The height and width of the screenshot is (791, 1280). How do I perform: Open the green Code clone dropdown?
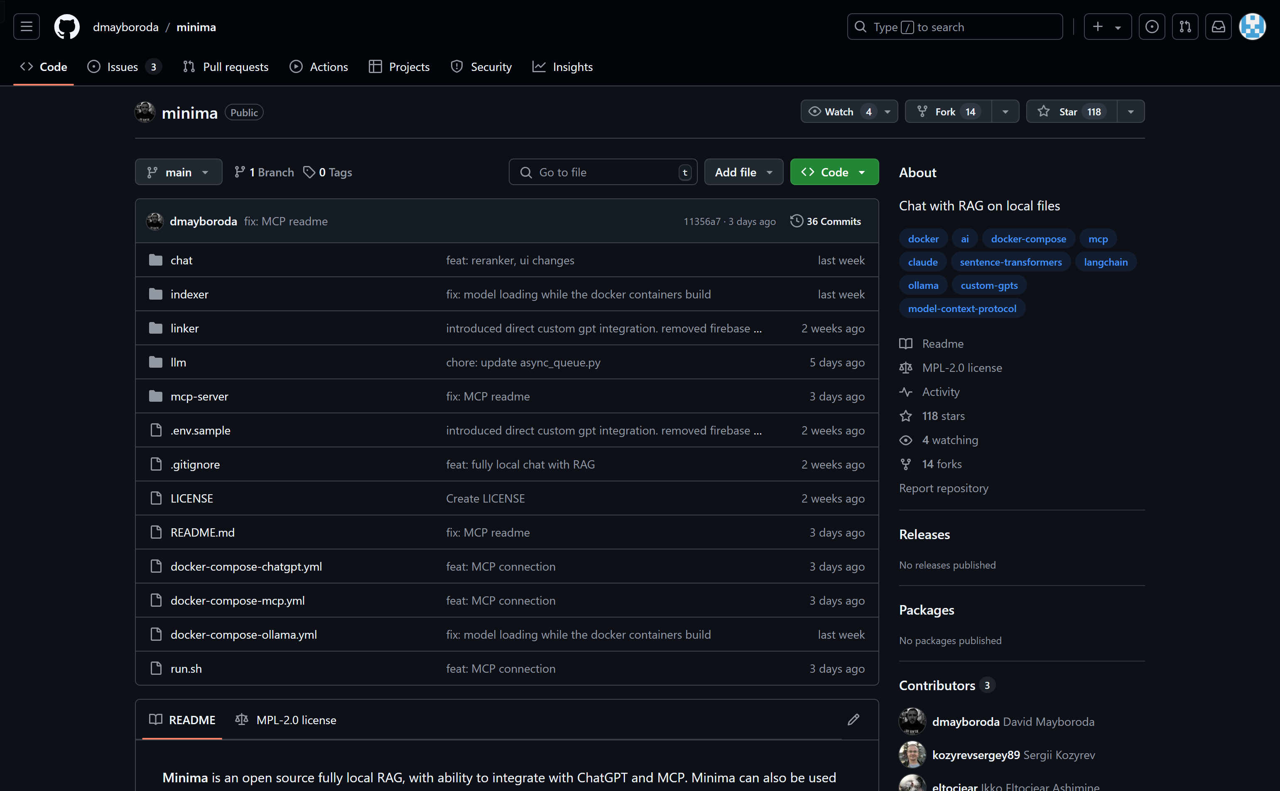pos(834,172)
